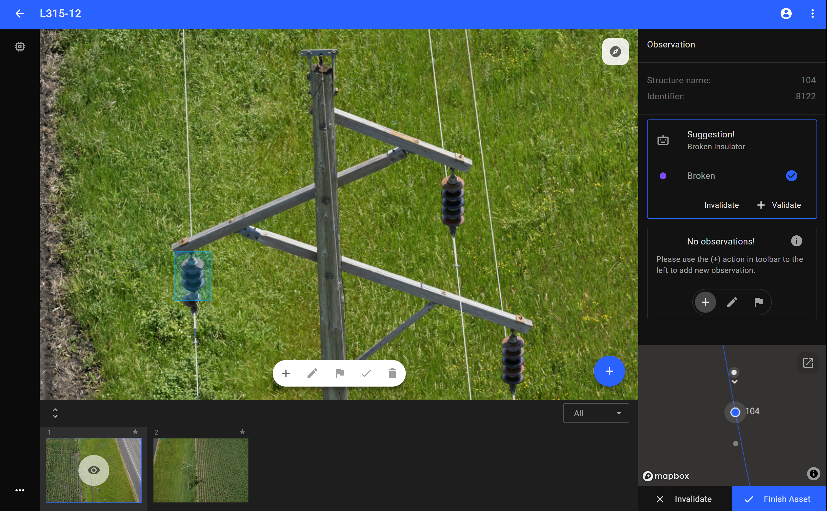This screenshot has height=511, width=827.
Task: Open map in external view
Action: (808, 363)
